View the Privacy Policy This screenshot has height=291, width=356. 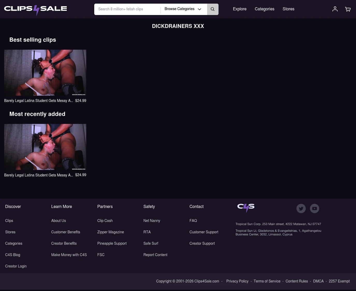point(237,281)
